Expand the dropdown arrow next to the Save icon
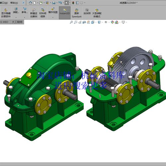This screenshot has height=166, width=166. tap(50, 3)
